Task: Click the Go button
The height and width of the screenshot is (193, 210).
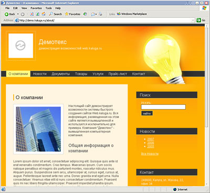Action: (201, 20)
